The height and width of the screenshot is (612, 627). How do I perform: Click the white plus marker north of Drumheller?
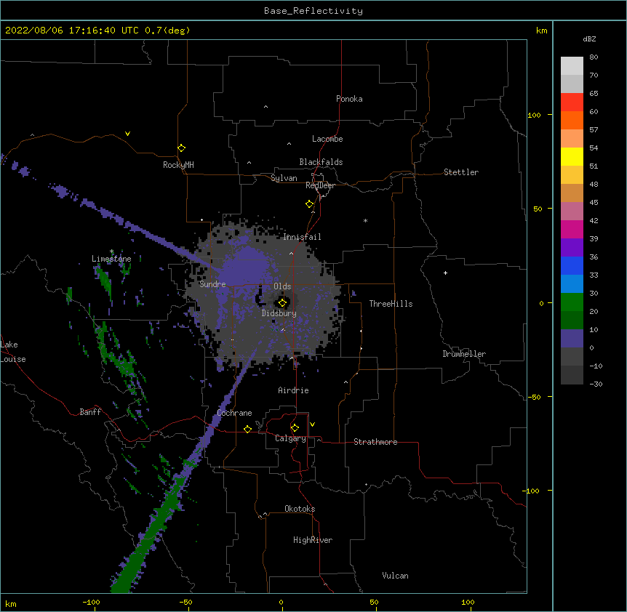coord(445,273)
